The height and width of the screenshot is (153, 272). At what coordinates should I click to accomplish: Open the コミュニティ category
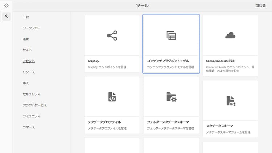pos(32,116)
